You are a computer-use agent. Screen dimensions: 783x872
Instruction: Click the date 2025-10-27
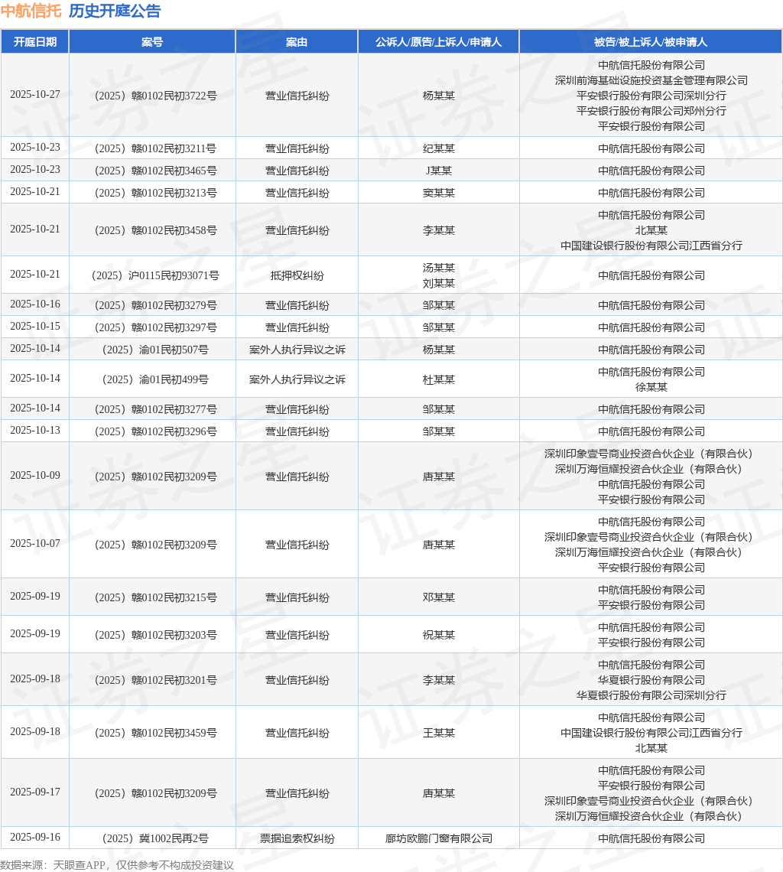click(35, 95)
